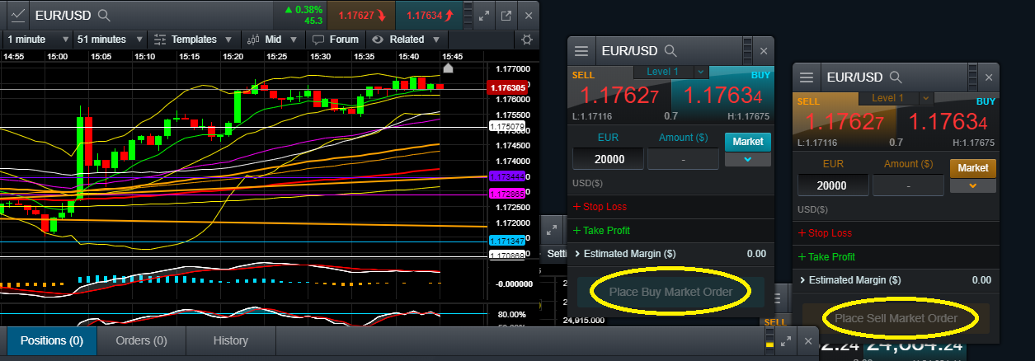Expand order type chevron under Market in Sell ticket
Screen dimensions: 1035x361
click(x=973, y=185)
